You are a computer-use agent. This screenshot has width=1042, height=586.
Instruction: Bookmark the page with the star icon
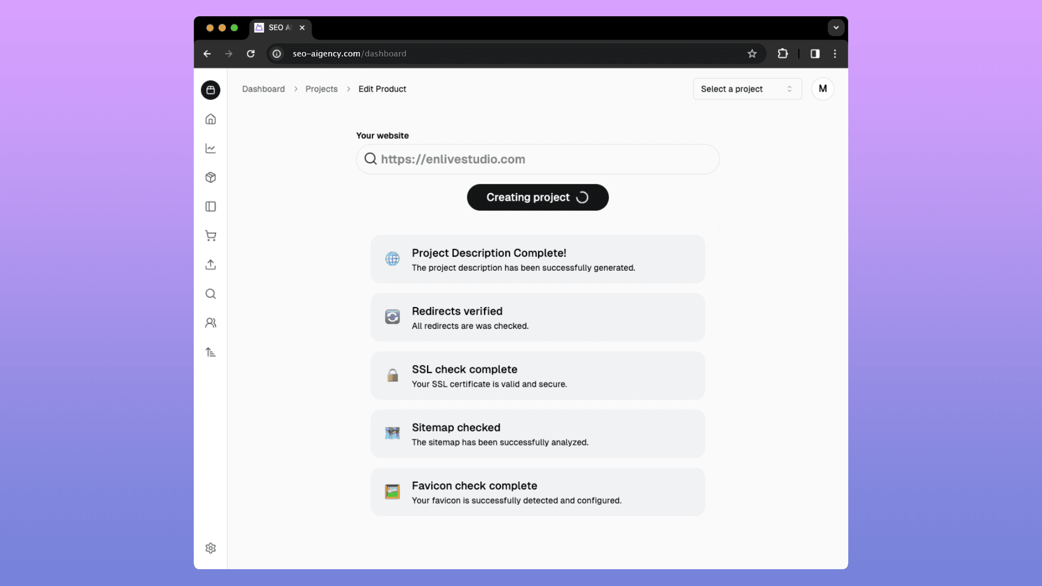[x=752, y=54]
